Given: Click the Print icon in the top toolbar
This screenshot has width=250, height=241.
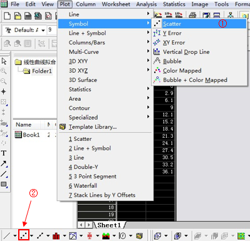Looking at the screenshot, I should pos(192,15).
